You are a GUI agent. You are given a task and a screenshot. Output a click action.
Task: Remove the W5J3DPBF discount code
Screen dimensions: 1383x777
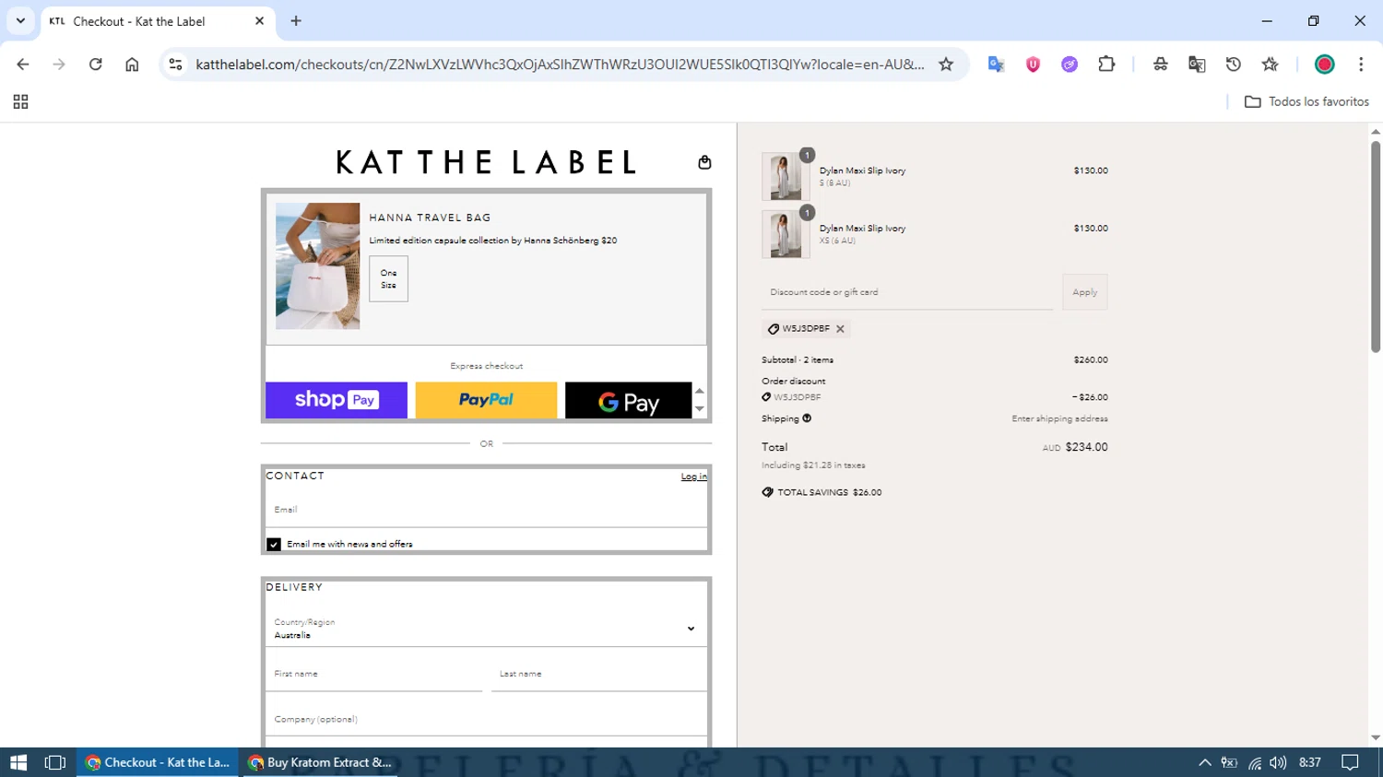(x=840, y=329)
